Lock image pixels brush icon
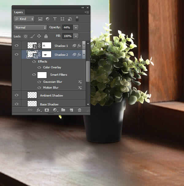The height and width of the screenshot is (186, 184). tap(32, 36)
